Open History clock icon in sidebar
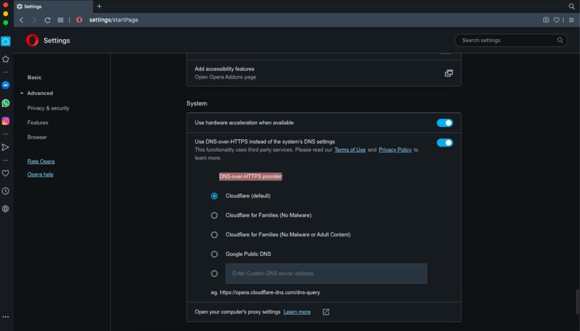Image resolution: width=580 pixels, height=331 pixels. pyautogui.click(x=6, y=191)
